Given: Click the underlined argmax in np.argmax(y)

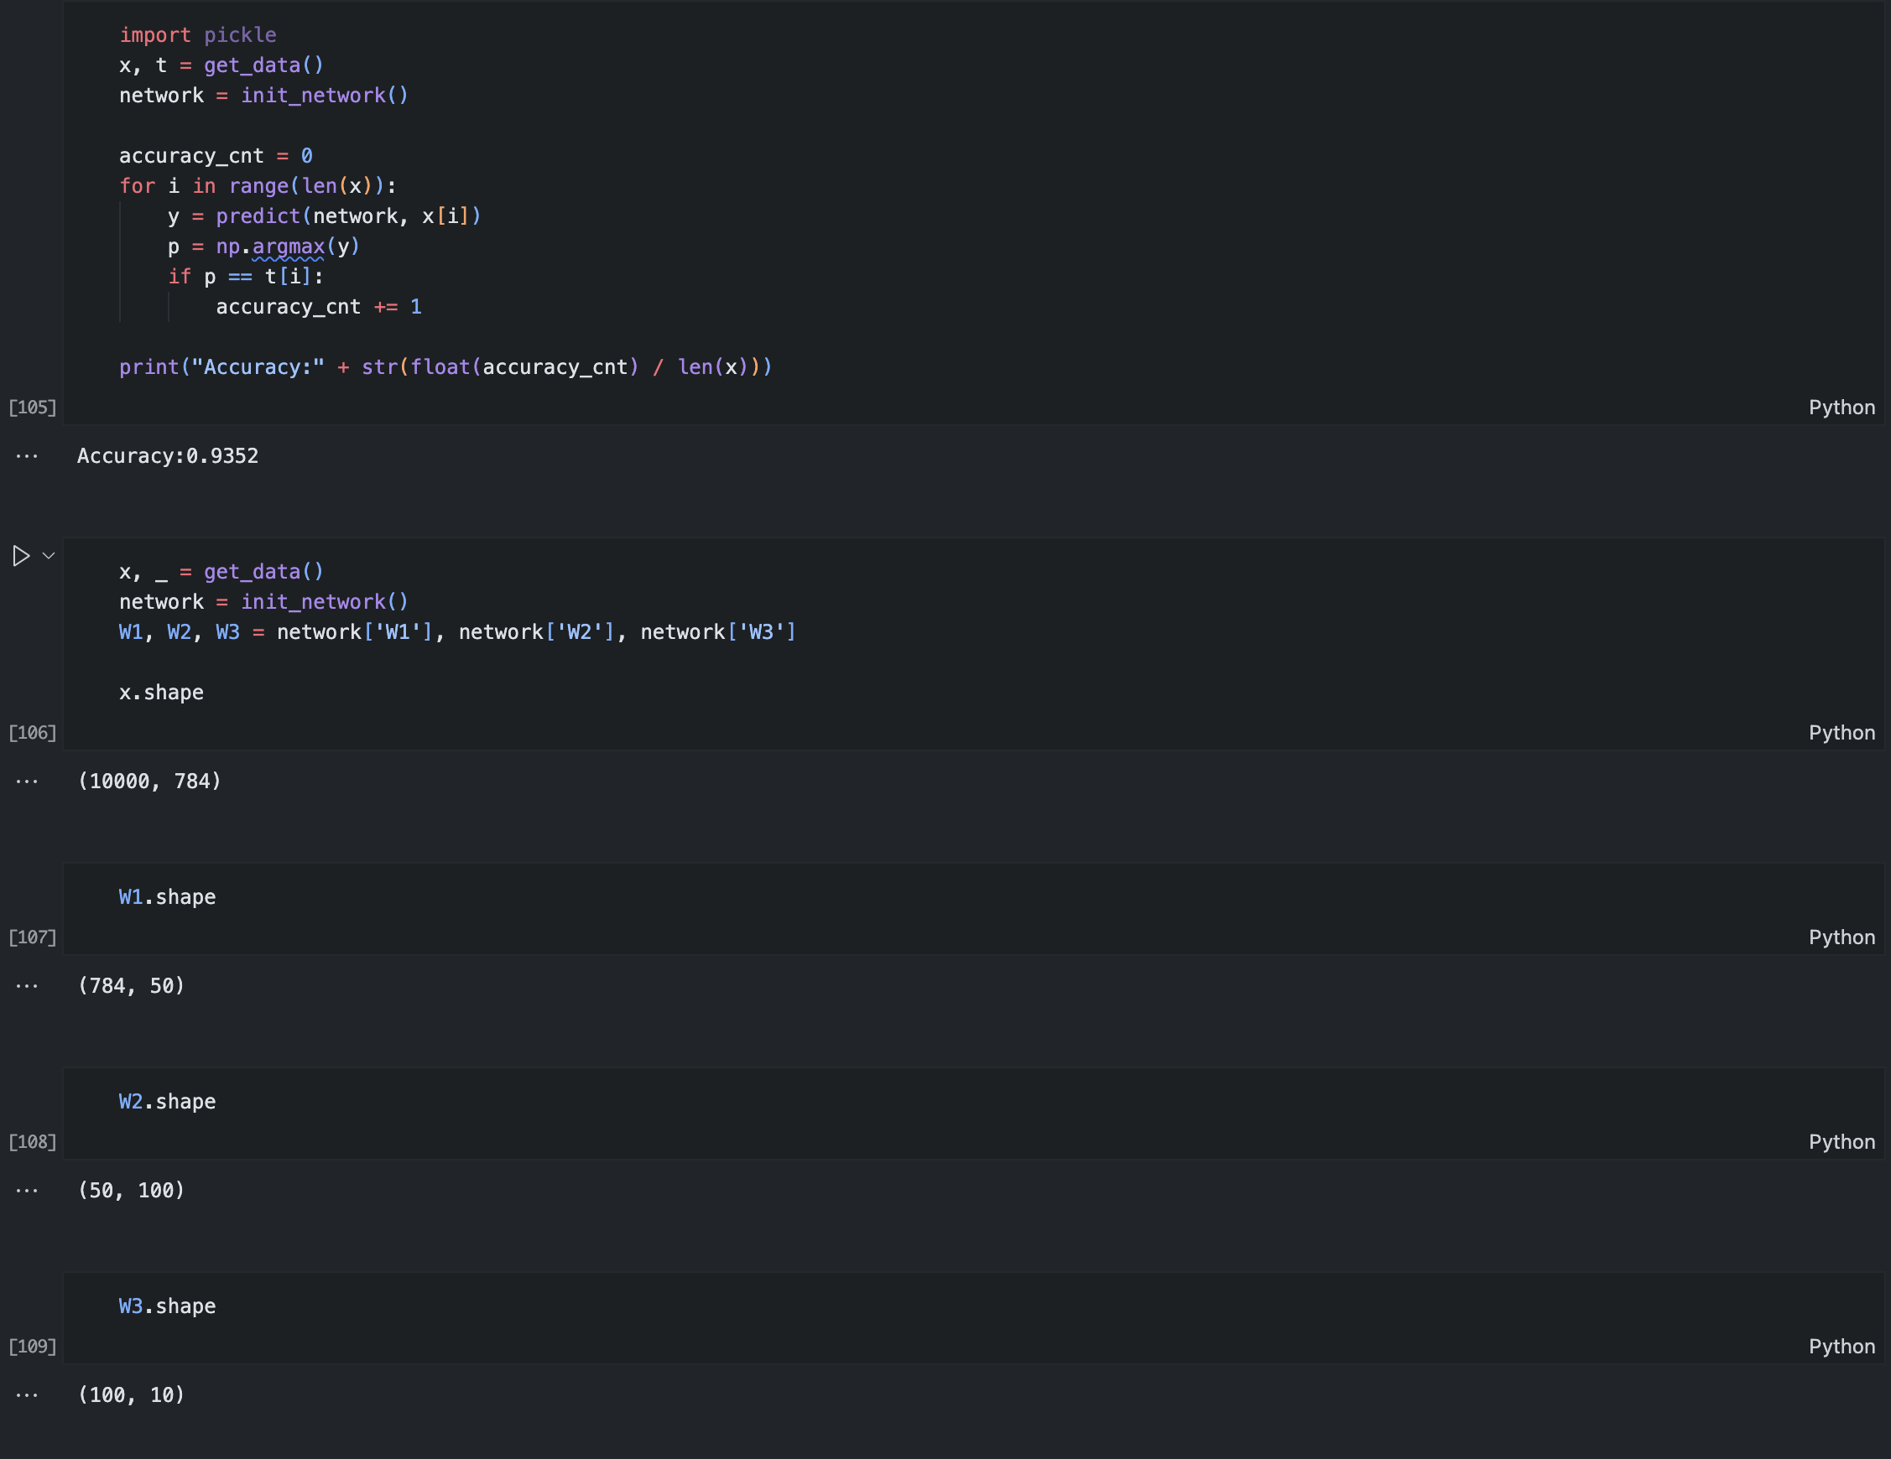Looking at the screenshot, I should click(x=289, y=247).
